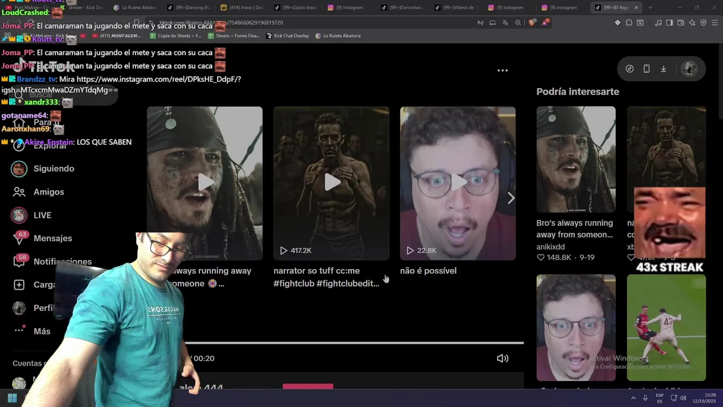This screenshot has height=407, width=723.
Task: Play the 'não é possível' video
Action: (x=458, y=183)
